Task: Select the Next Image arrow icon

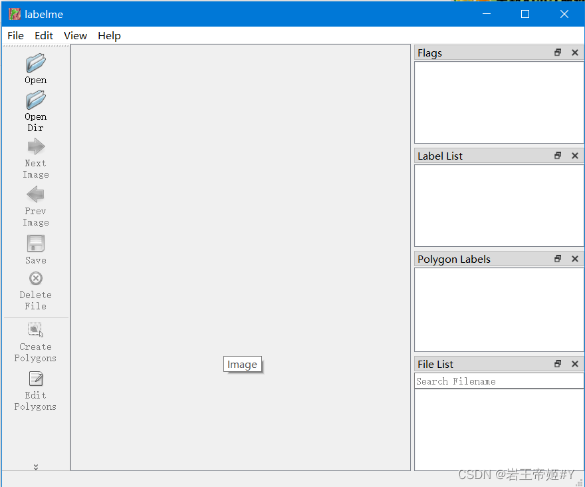Action: [x=35, y=147]
